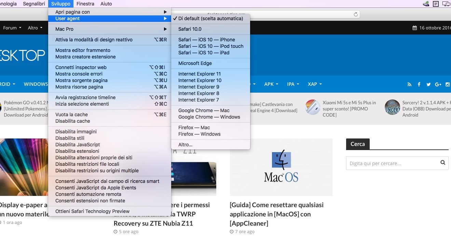The image size is (451, 240).
Task: Open the Facebook social icon
Action: [x=419, y=84]
